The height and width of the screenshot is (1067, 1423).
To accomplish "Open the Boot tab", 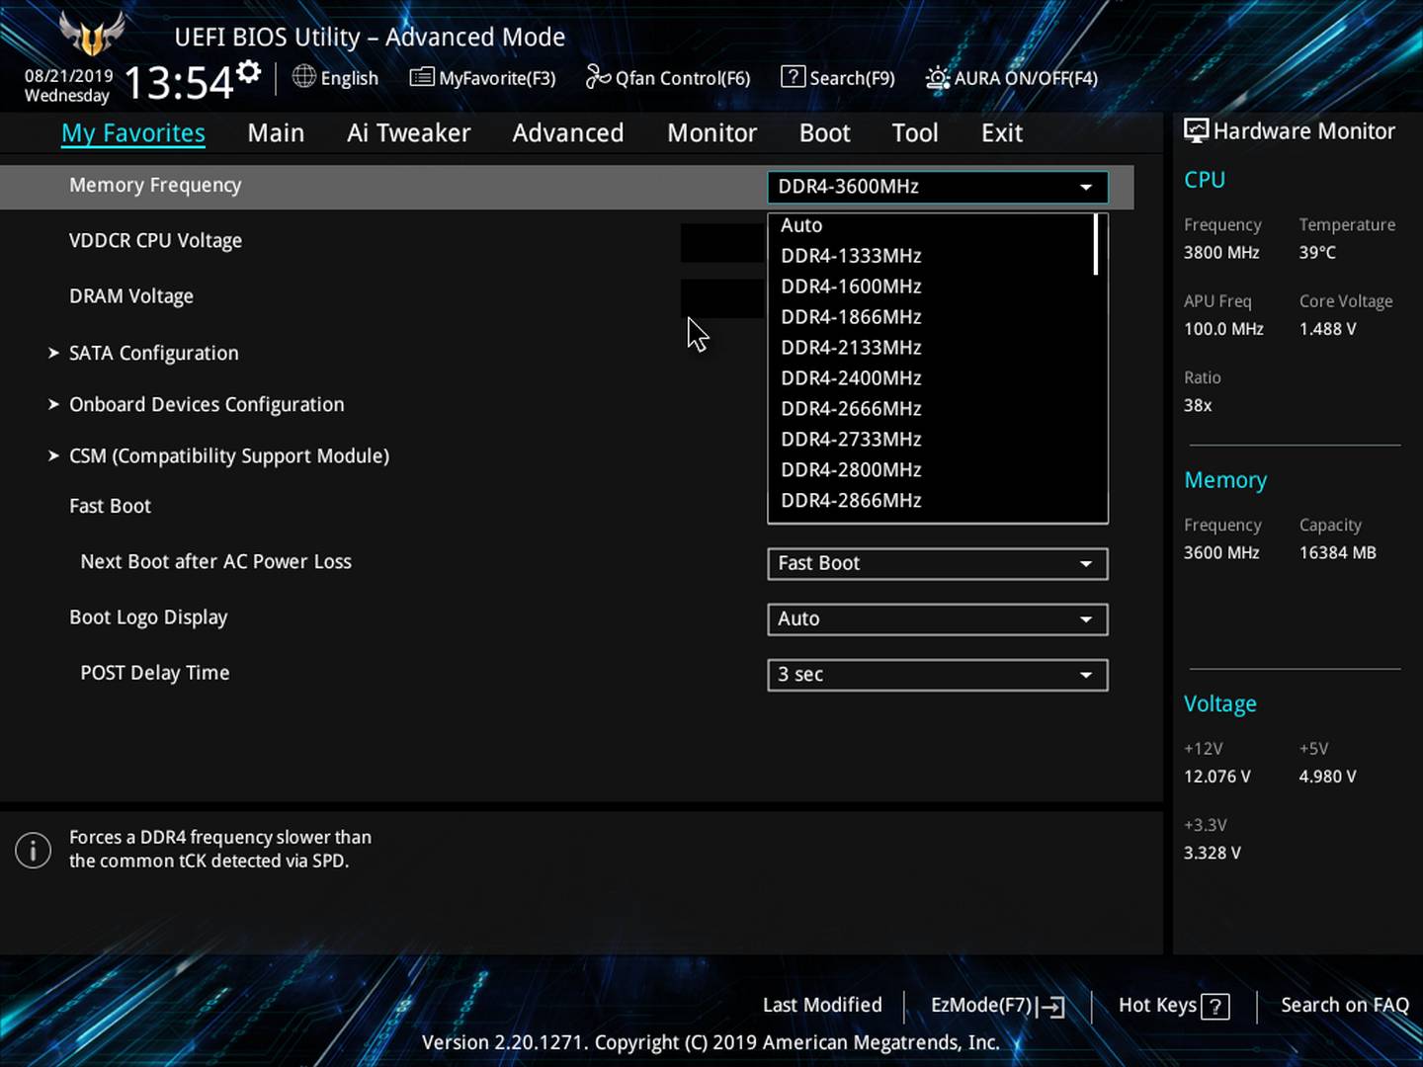I will (824, 133).
